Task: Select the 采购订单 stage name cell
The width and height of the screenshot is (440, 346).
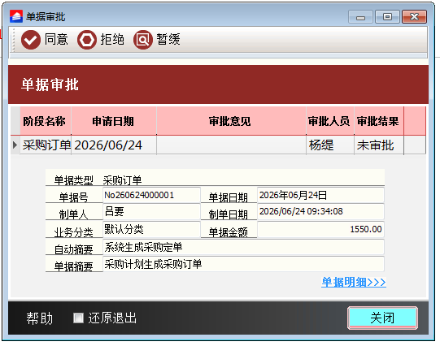Action: [46, 145]
